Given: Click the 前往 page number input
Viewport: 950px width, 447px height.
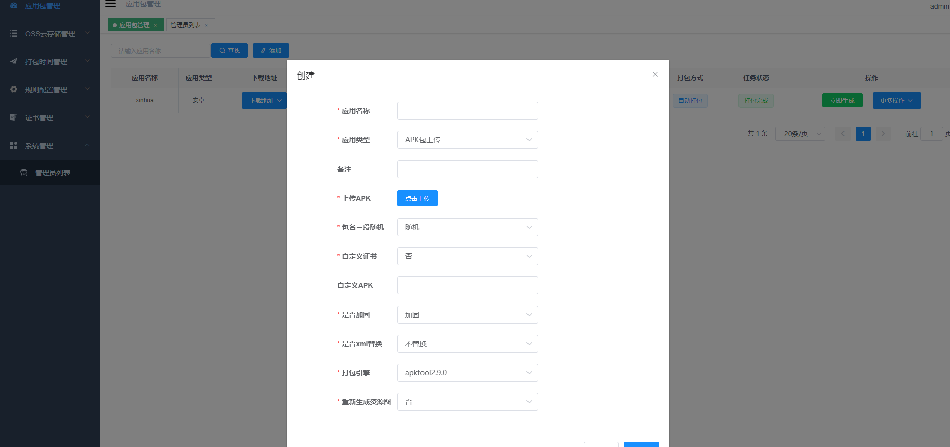Looking at the screenshot, I should coord(931,134).
